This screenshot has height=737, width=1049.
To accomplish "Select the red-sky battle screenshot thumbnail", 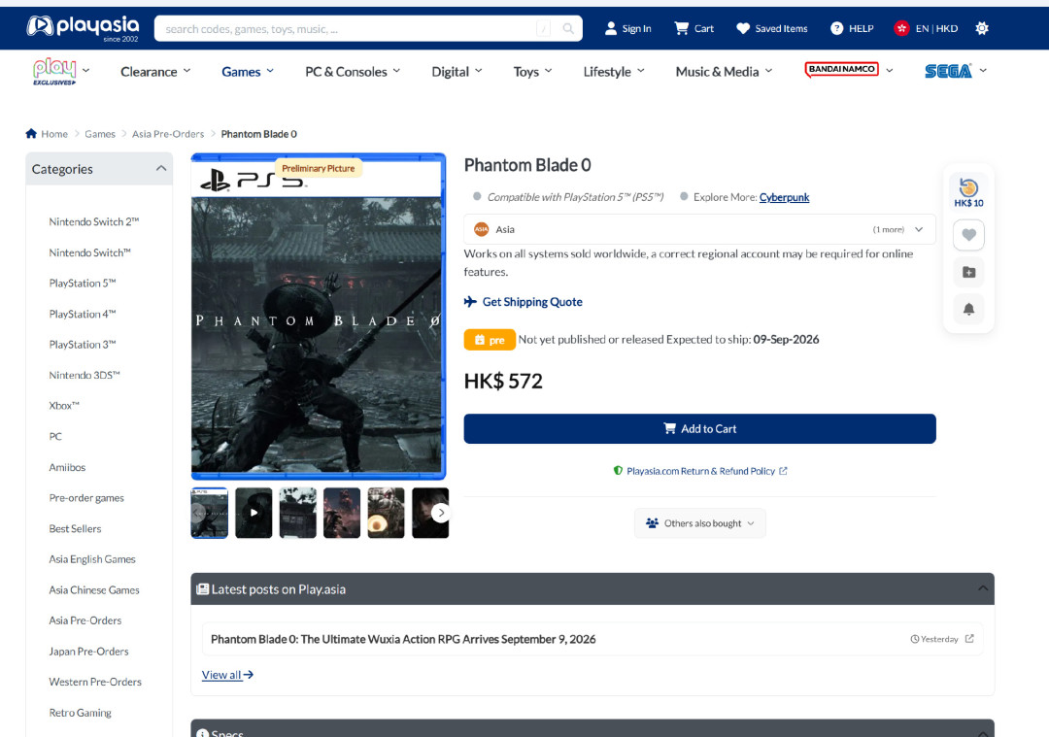I will (x=342, y=513).
